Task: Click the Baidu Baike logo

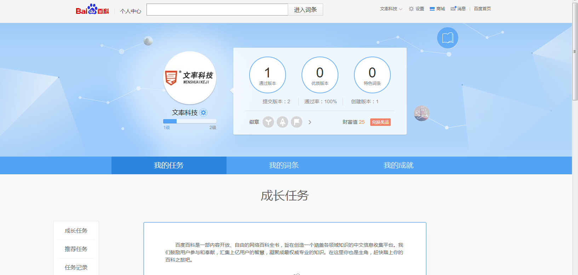Action: pyautogui.click(x=92, y=10)
